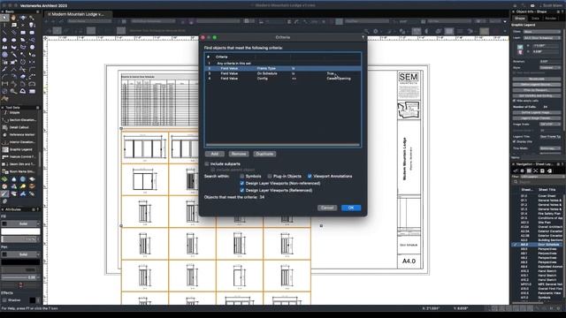Open the Layer dropdown in Object Info
Screen dimensions: 566x318
tap(542, 37)
